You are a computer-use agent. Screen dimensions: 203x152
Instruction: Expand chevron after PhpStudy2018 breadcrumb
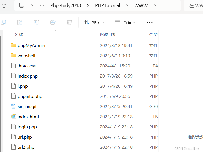(x=88, y=5)
